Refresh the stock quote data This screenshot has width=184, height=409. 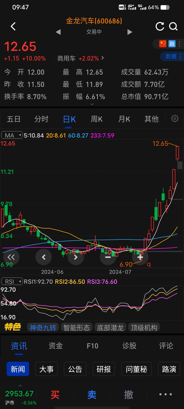160,26
